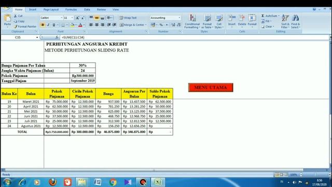Adjust the zoom slider in status bar
The height and width of the screenshot is (187, 332).
pos(315,175)
